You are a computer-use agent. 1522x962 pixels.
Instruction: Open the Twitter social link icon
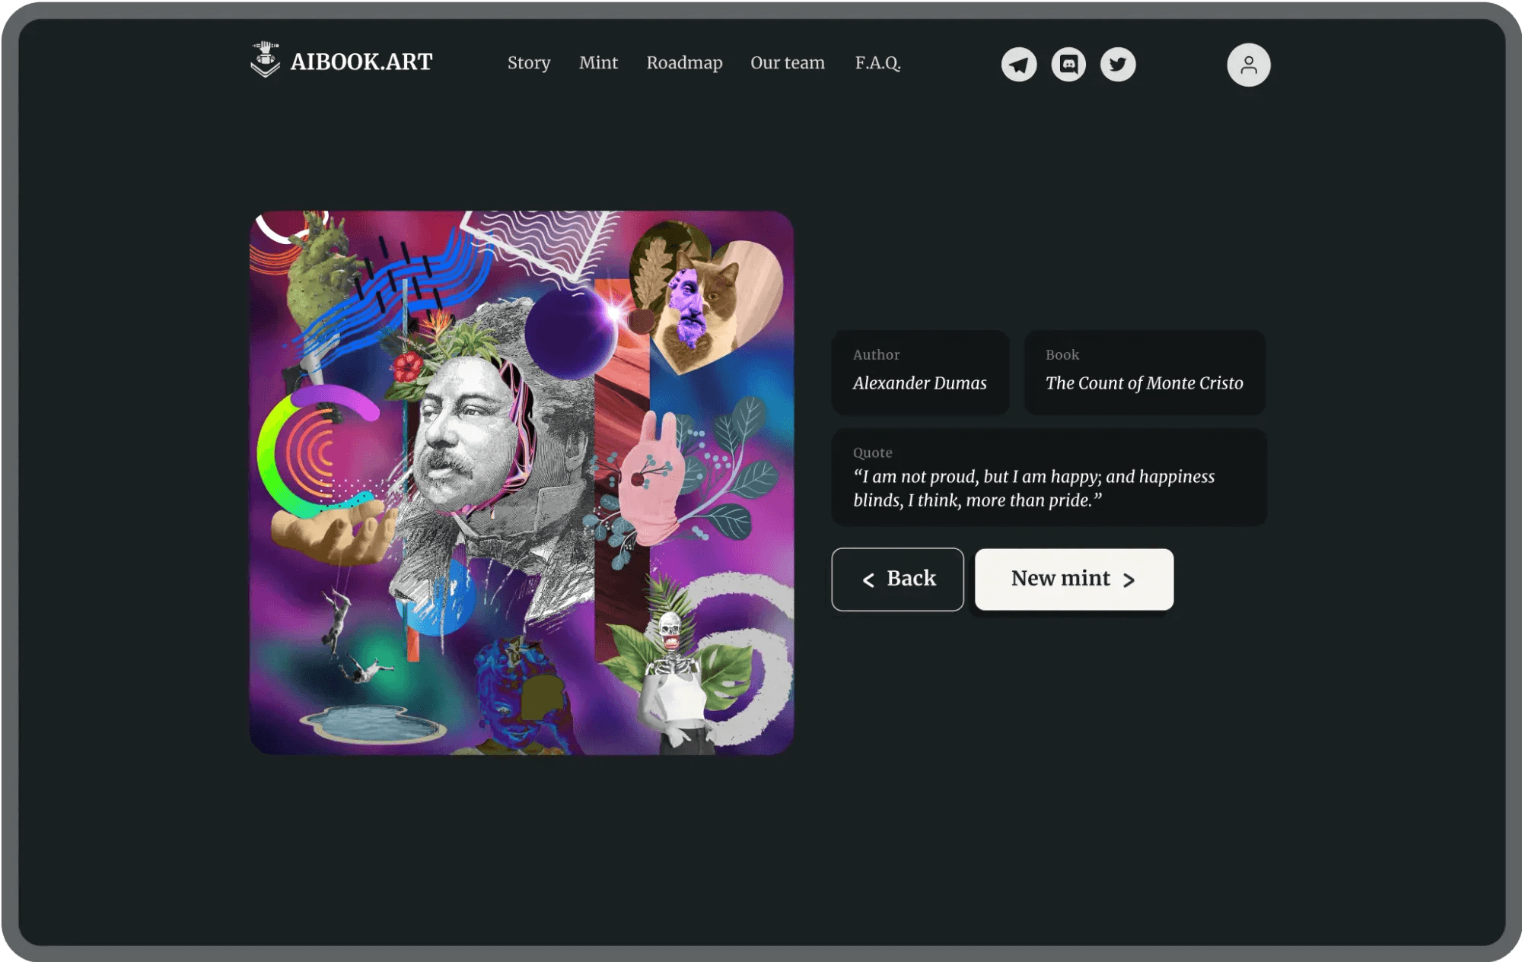pyautogui.click(x=1118, y=65)
